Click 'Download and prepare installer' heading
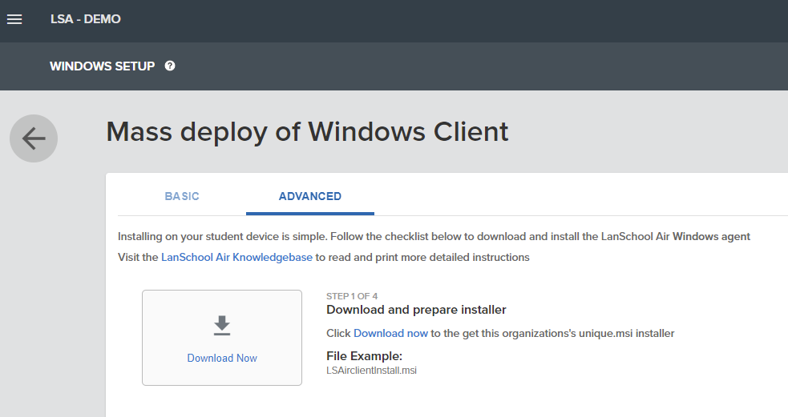The image size is (788, 417). pos(416,310)
